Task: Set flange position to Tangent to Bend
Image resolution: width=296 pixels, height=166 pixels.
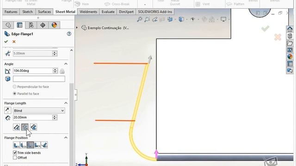Action: [x=44, y=145]
